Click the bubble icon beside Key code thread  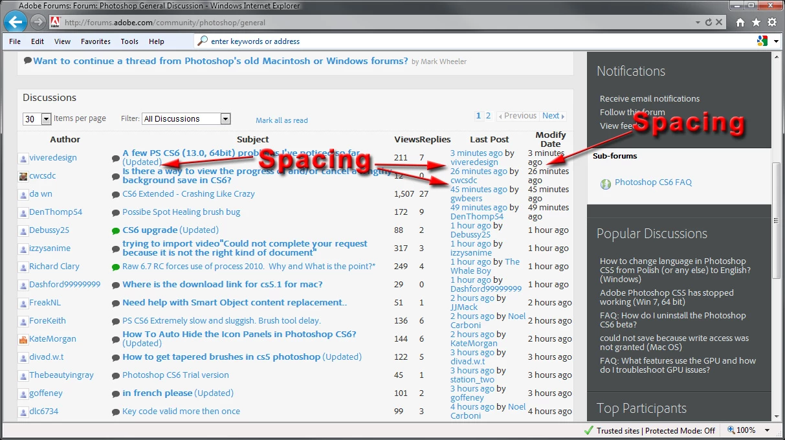(x=116, y=412)
